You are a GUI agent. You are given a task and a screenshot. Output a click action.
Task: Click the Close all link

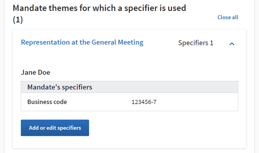[228, 17]
